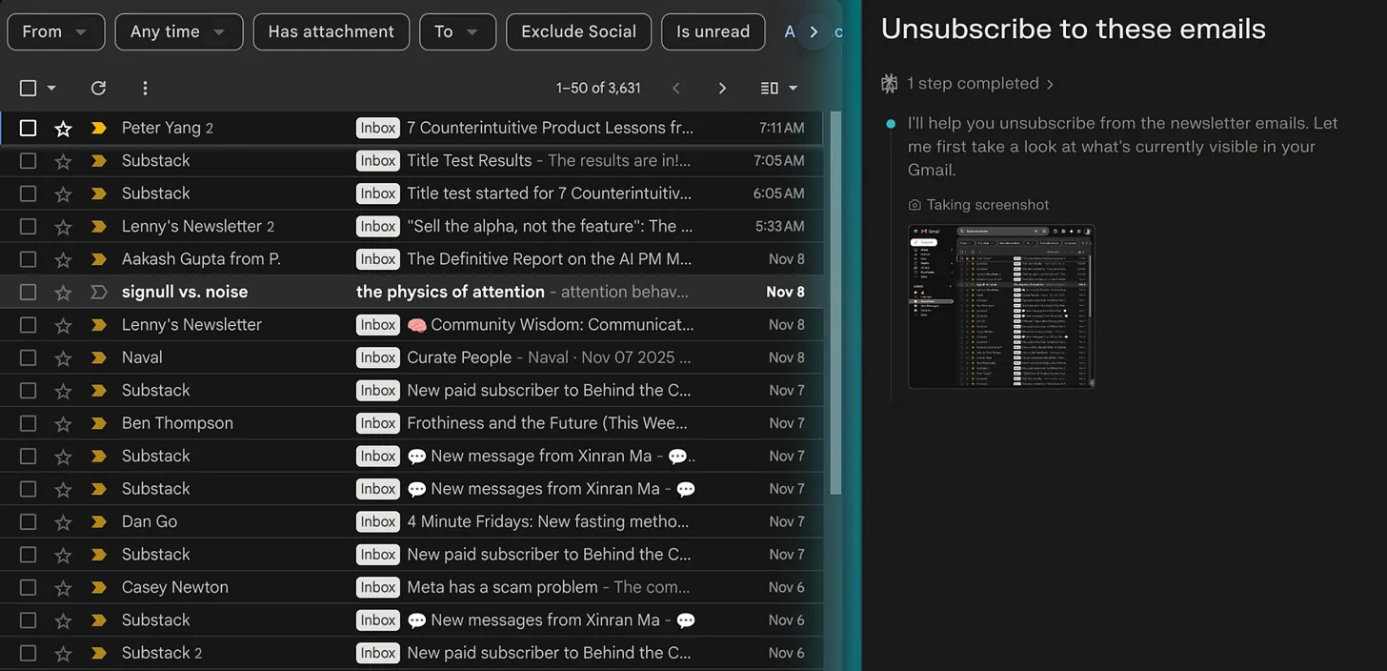1387x671 pixels.
Task: Open the three-dot More options menu
Action: pos(145,88)
